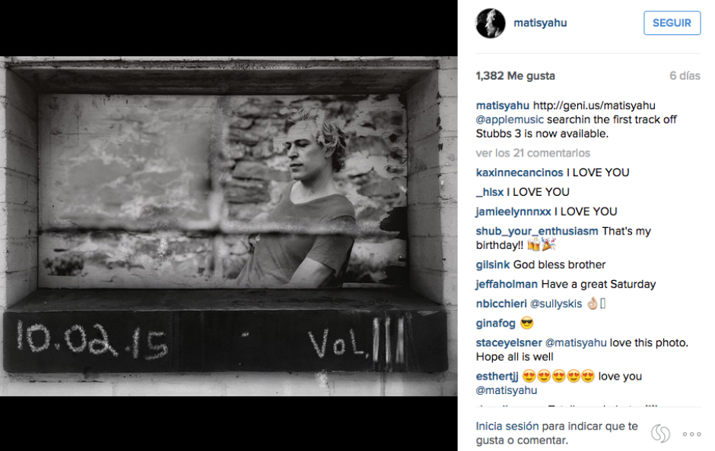Open staceyelsner commenter profile
Screen dimensions: 715x451
509,342
